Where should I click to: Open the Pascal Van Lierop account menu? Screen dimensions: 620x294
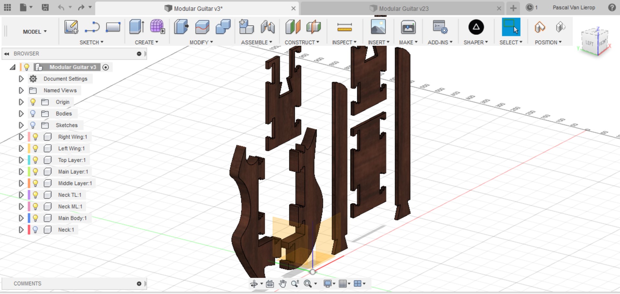click(x=574, y=7)
